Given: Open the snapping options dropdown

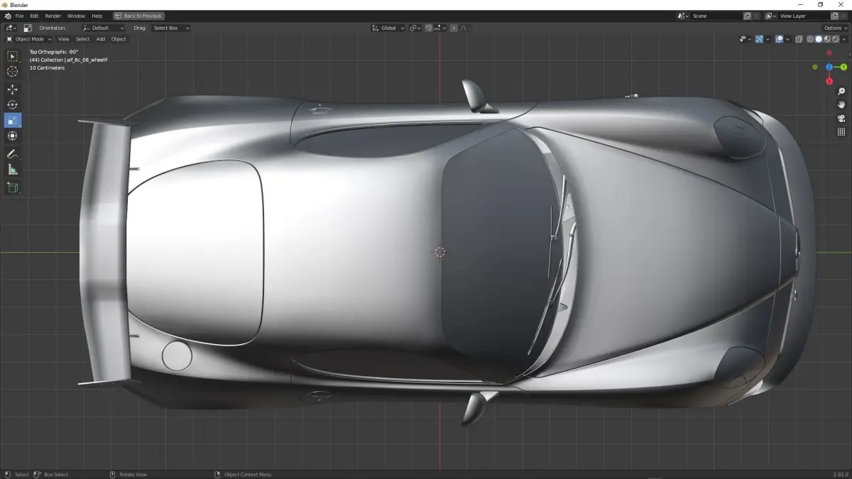Looking at the screenshot, I should point(440,28).
